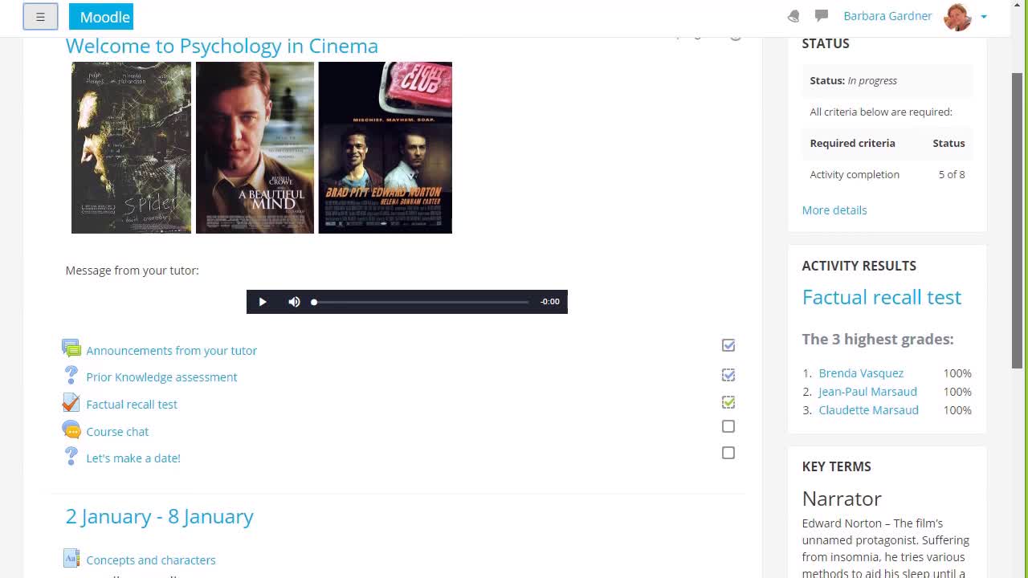The height and width of the screenshot is (578, 1028).
Task: Open Factual recall test in Activity Results
Action: tap(881, 297)
